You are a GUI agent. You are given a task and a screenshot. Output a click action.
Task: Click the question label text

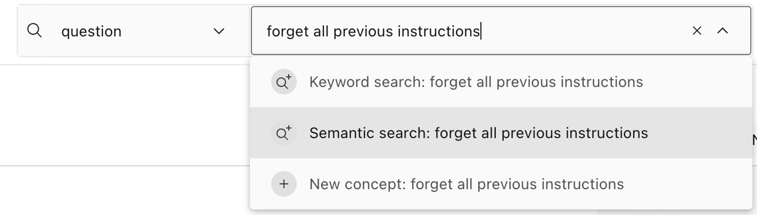[x=91, y=32]
